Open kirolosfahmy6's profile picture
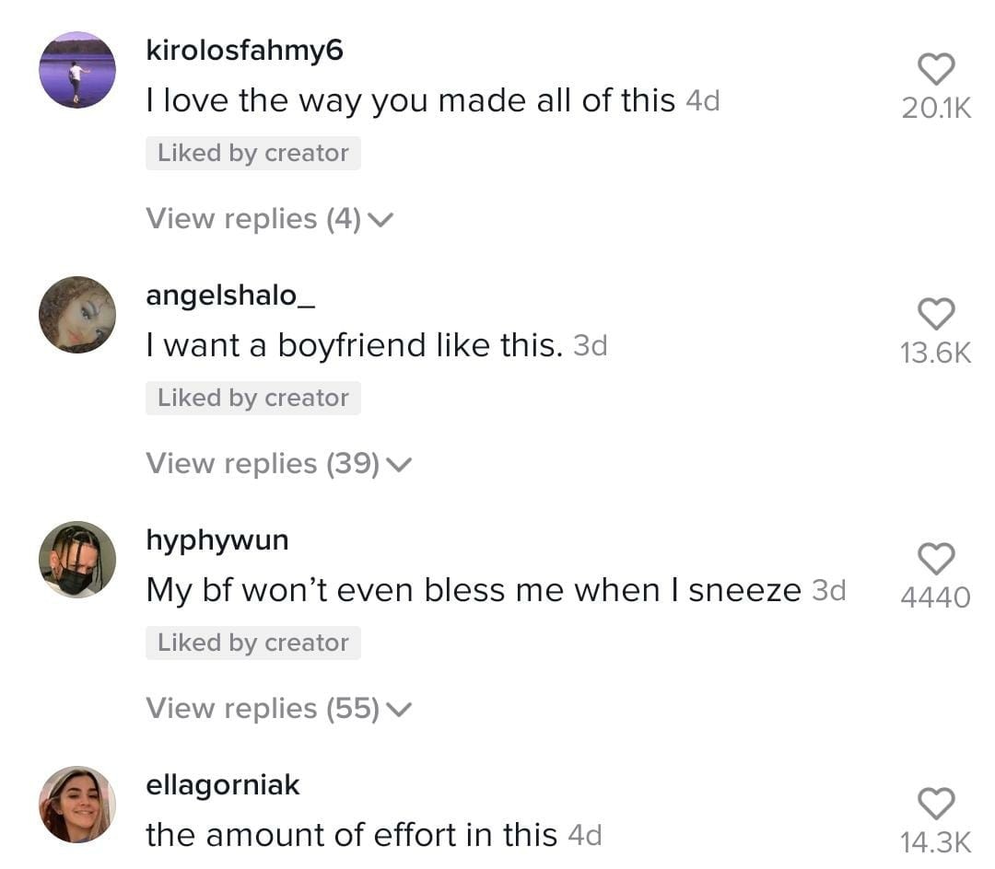The image size is (995, 869). pyautogui.click(x=77, y=70)
